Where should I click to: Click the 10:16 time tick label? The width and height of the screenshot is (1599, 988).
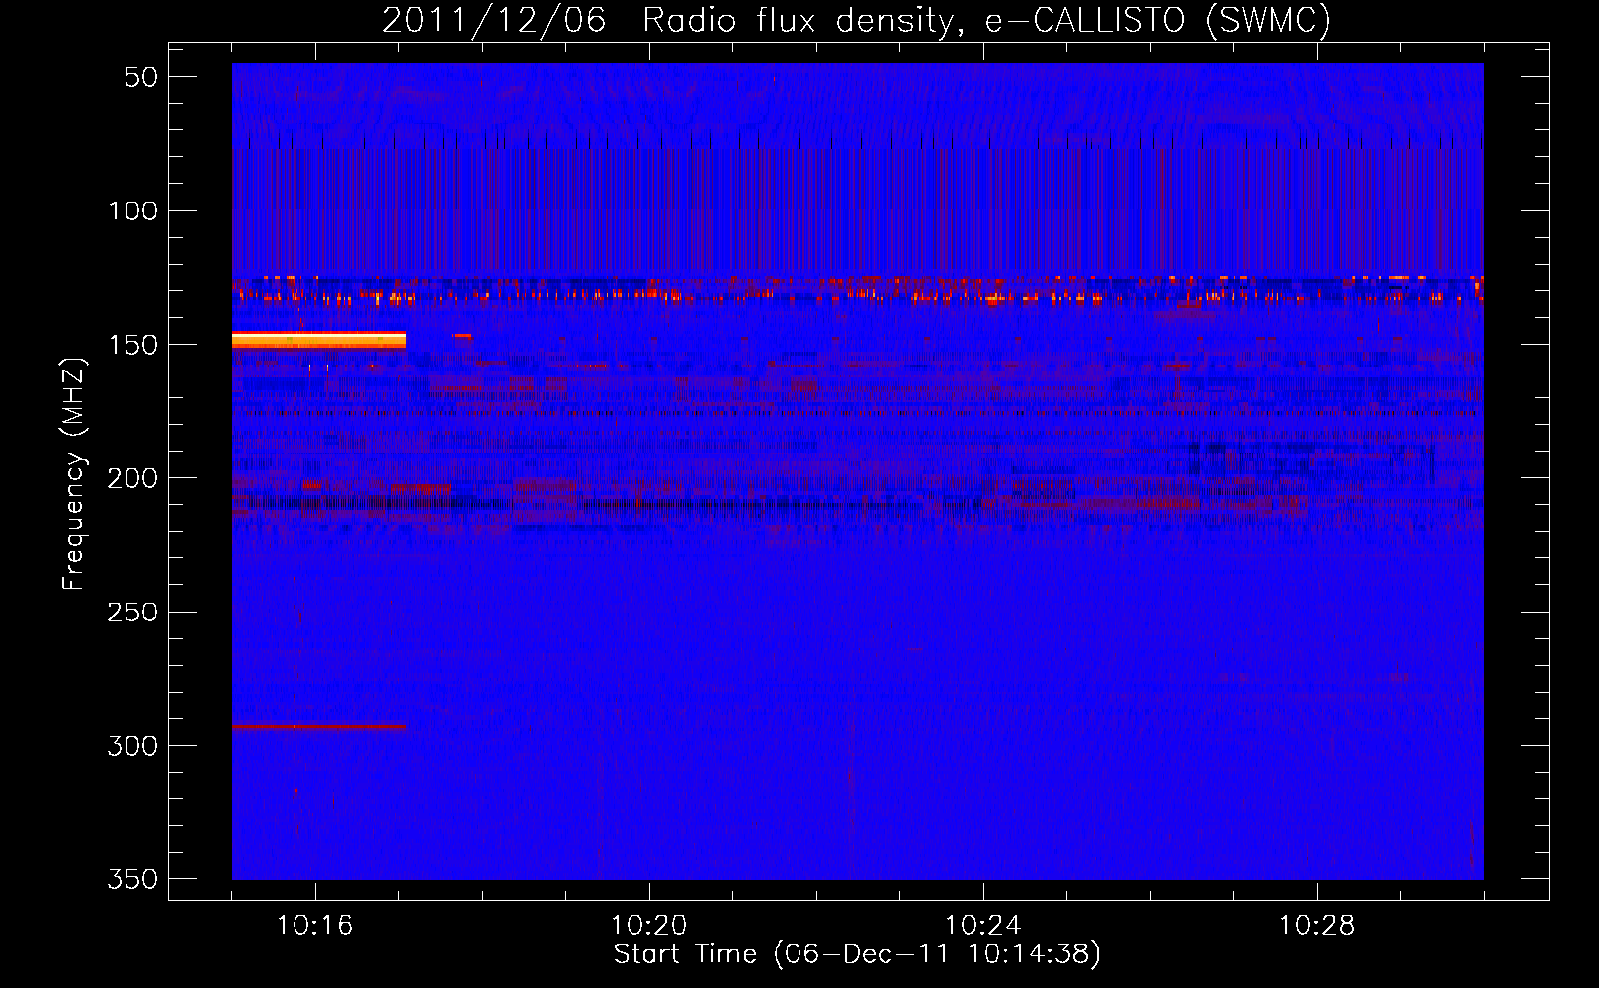pos(314,925)
